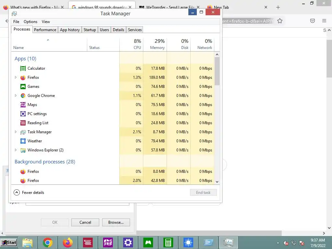Click the Maps icon in Apps list
The image size is (332, 249).
(23, 105)
